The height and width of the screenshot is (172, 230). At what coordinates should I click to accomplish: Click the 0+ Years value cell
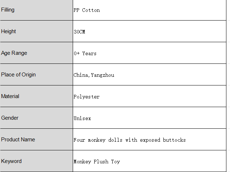point(149,53)
